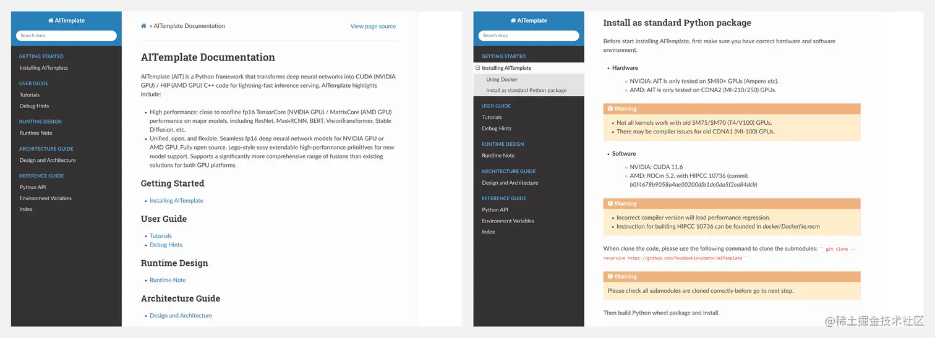Viewport: 935px width, 338px height.
Task: Open Python API in right sidebar
Action: (x=495, y=210)
